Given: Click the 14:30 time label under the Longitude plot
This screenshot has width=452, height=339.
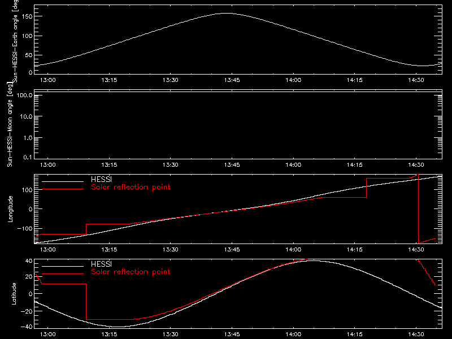Looking at the screenshot, I should [416, 250].
